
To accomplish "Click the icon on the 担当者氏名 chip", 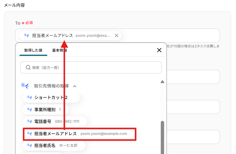I will click(x=30, y=145).
